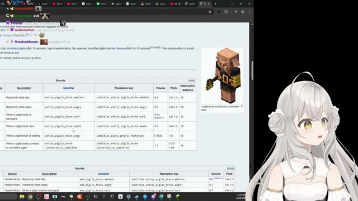
Task: Click the subtitles.entity.piglin_brute.death translation key
Action: click(121, 126)
